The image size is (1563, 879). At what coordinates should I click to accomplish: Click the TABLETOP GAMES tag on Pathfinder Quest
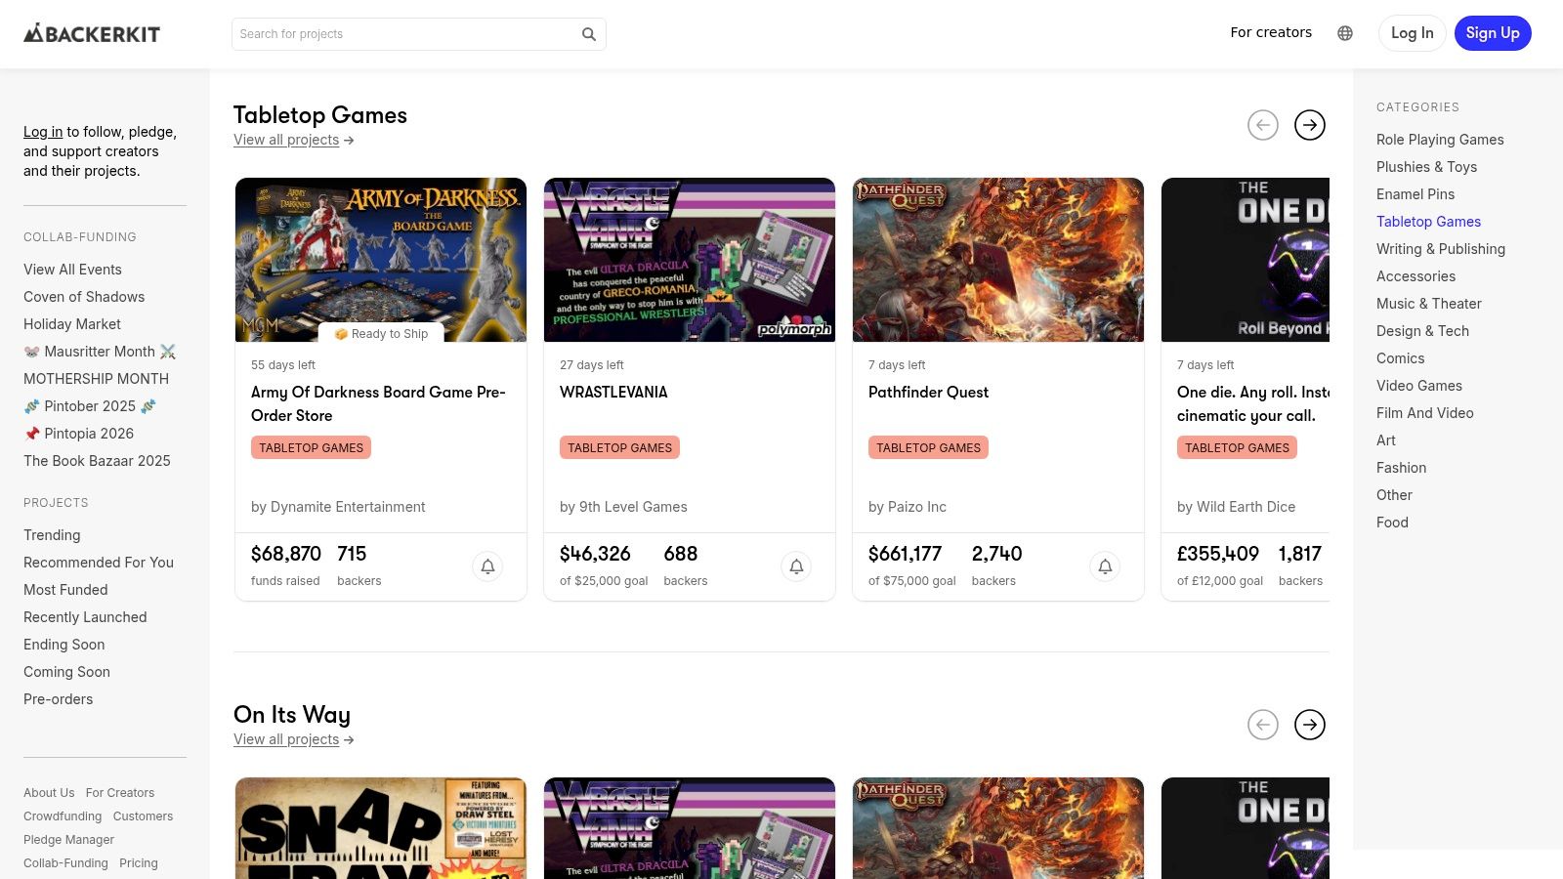coord(928,447)
